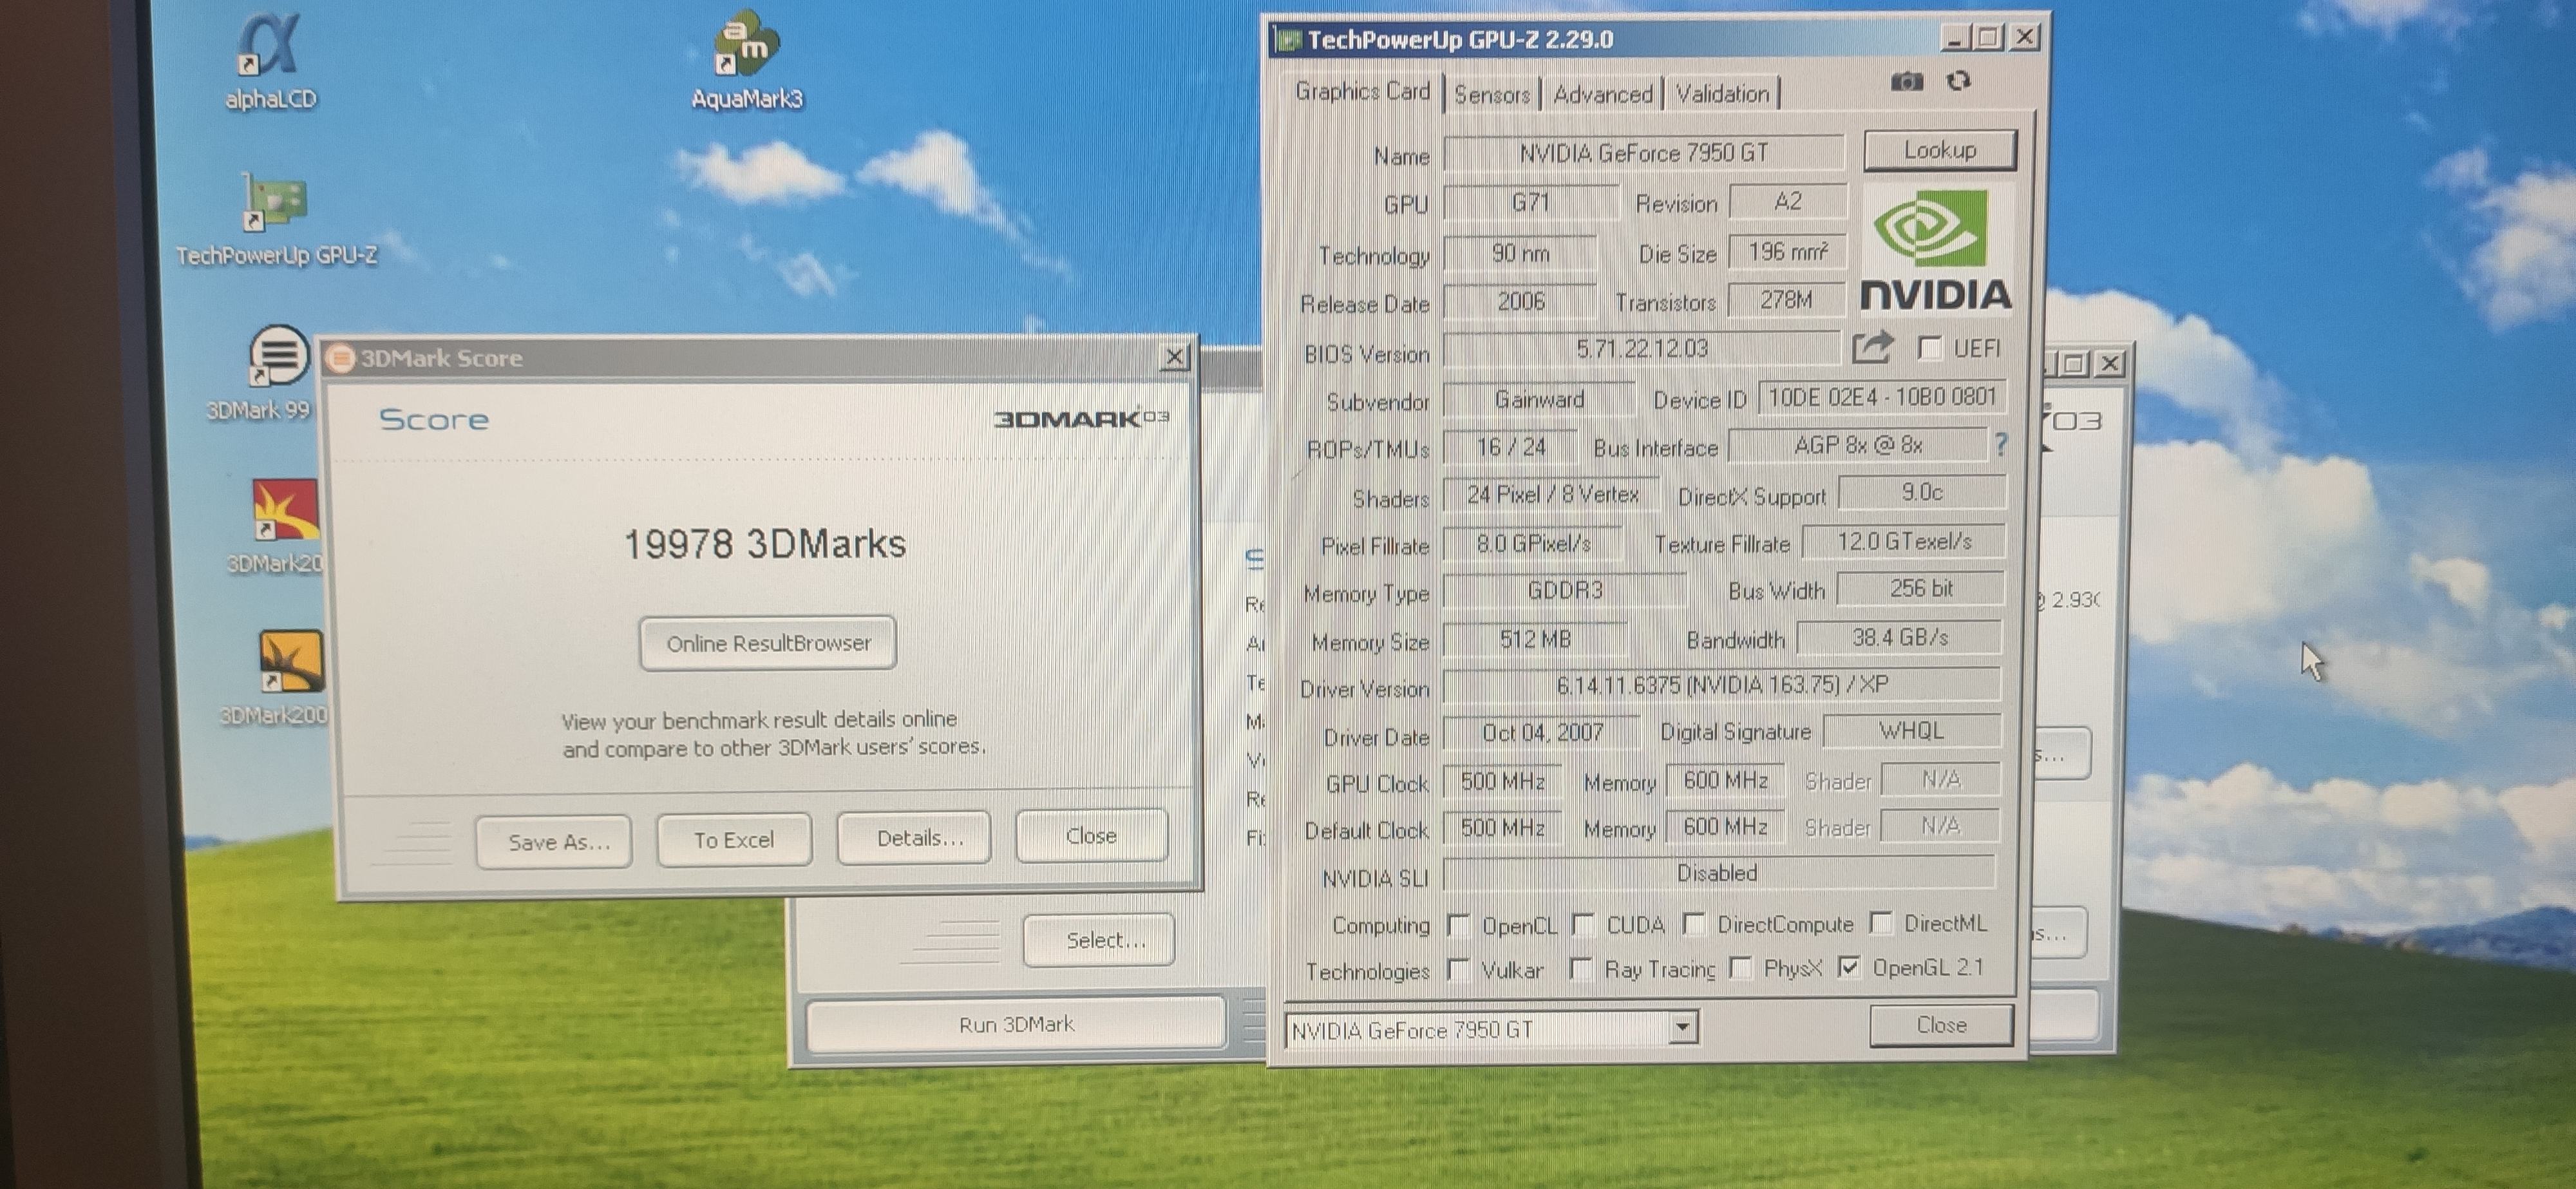Toggle the DirectML checkbox
2576x1189 pixels.
[x=1880, y=923]
